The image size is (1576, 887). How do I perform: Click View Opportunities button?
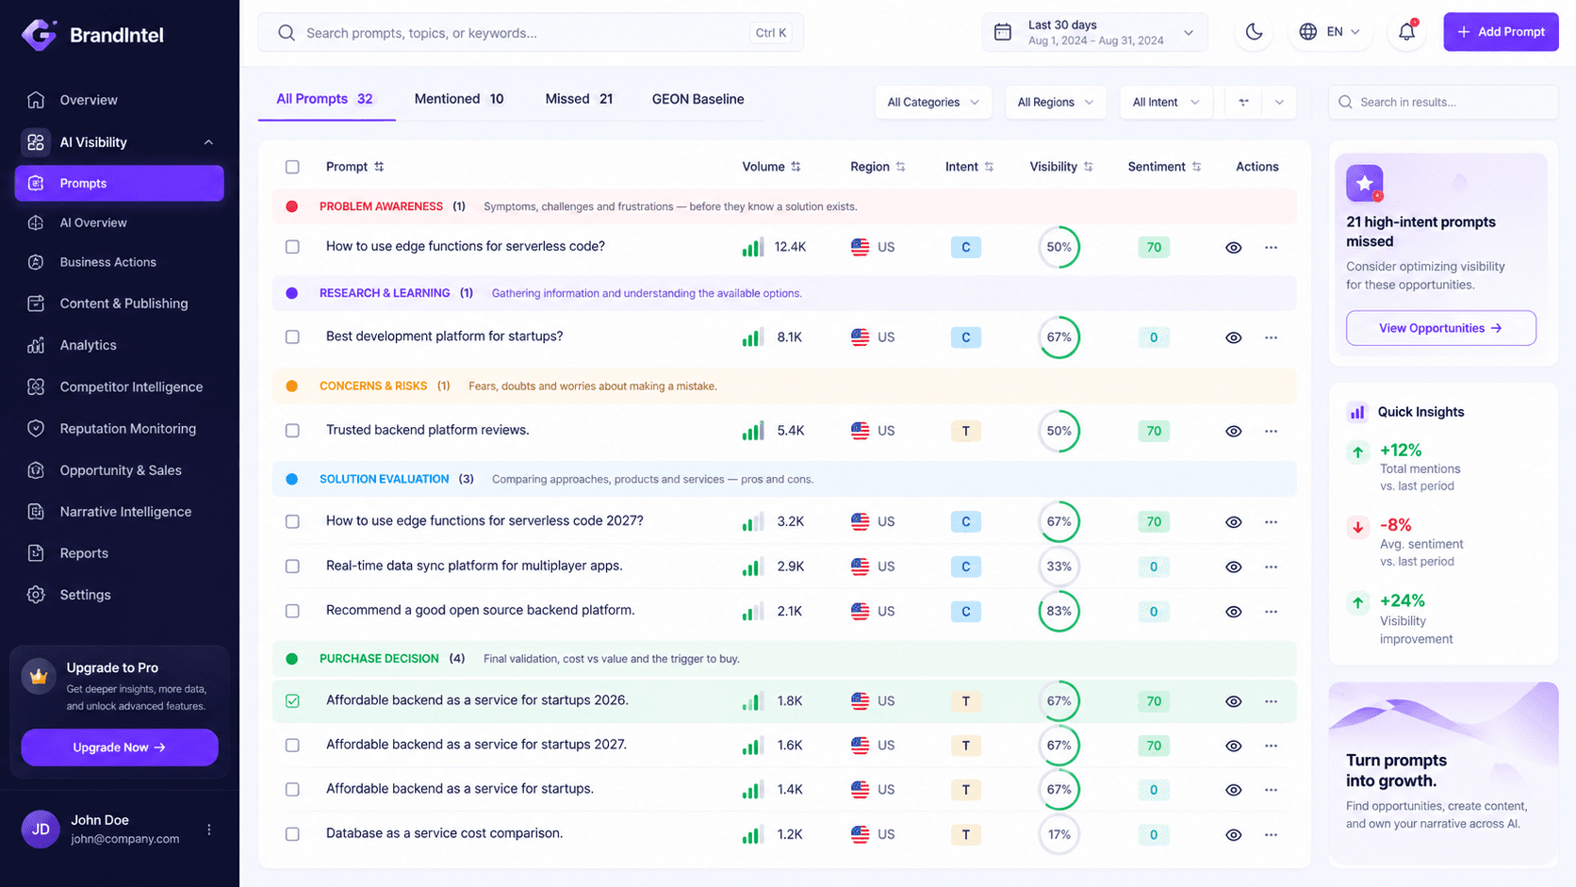[1440, 328]
